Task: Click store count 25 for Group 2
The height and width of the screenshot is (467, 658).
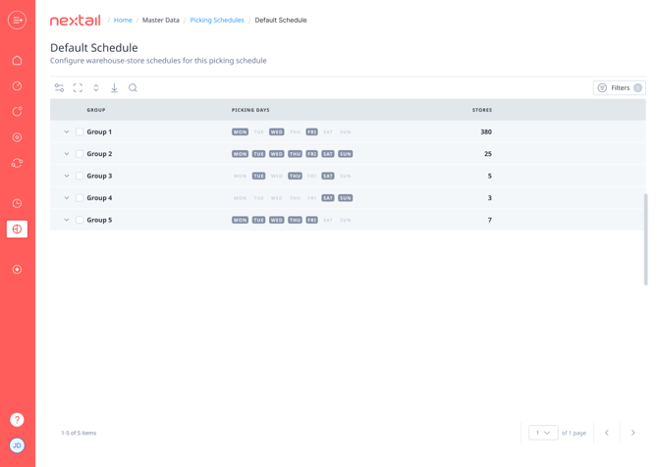Action: tap(488, 154)
